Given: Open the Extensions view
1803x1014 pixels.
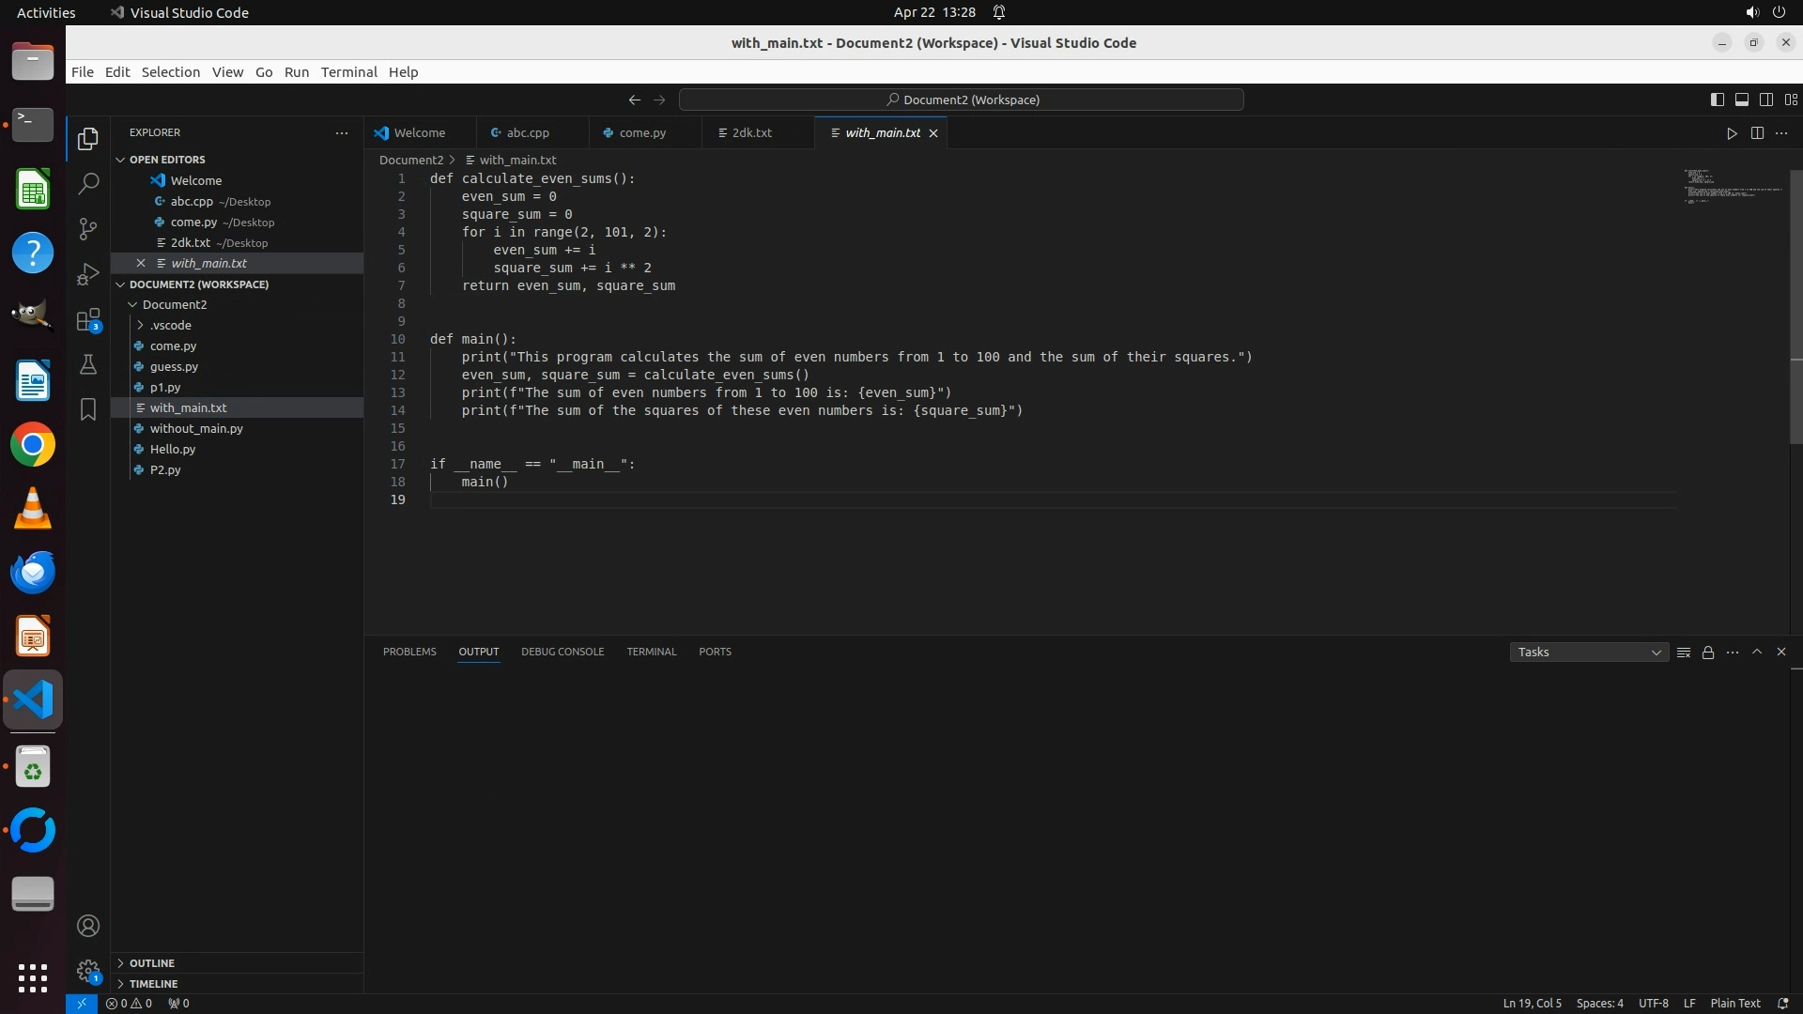Looking at the screenshot, I should (88, 320).
